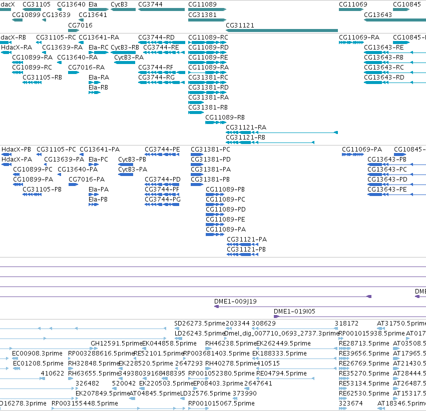Select transcript CG11089-RB

(x=216, y=122)
